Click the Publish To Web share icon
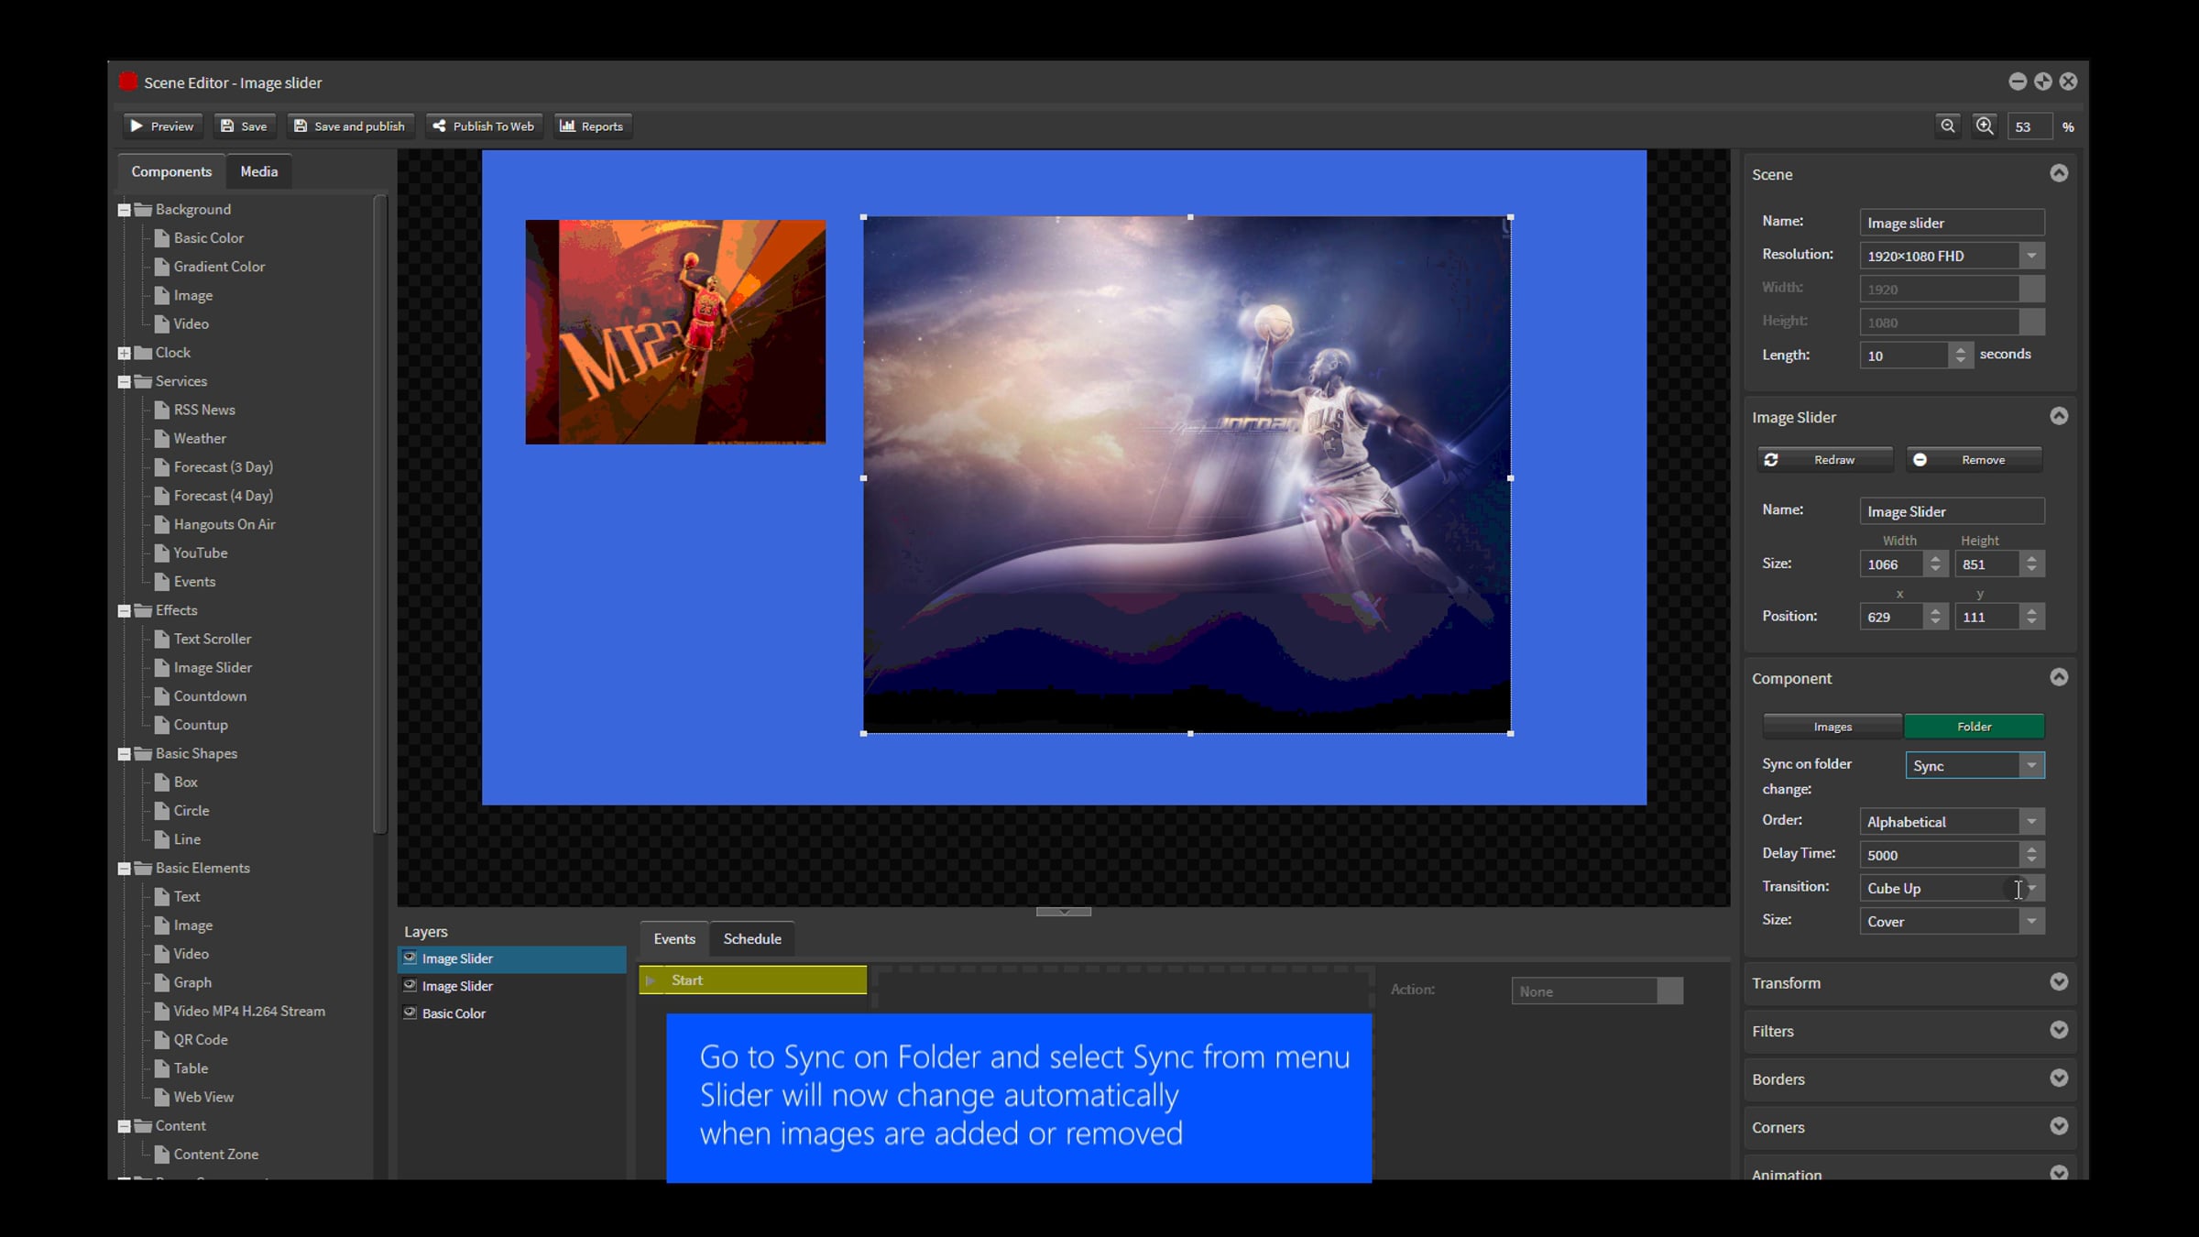Viewport: 2199px width, 1237px height. [439, 126]
